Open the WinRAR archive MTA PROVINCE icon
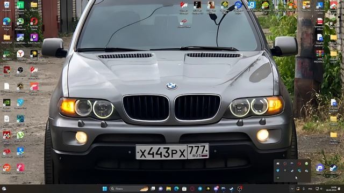Screen dimensions: 344x193 point(320,54)
